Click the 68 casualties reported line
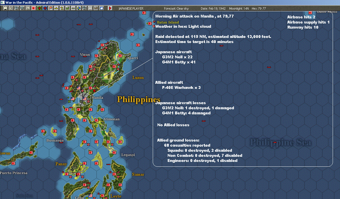Screen dimensions: 340x199 point(187,145)
